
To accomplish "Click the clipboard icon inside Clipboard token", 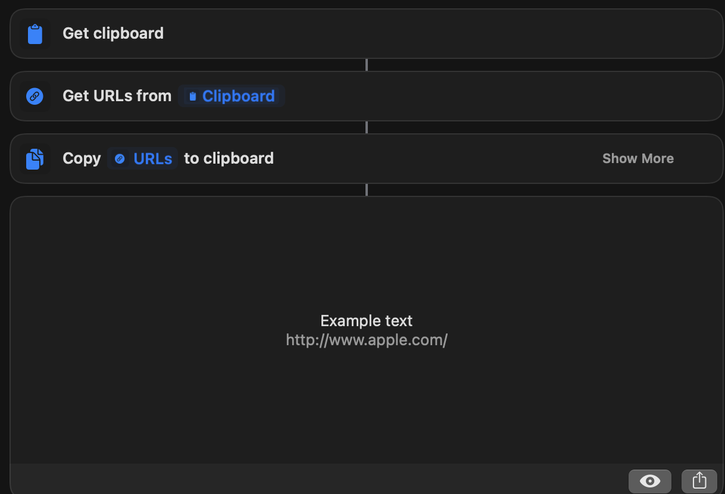I will [x=192, y=96].
